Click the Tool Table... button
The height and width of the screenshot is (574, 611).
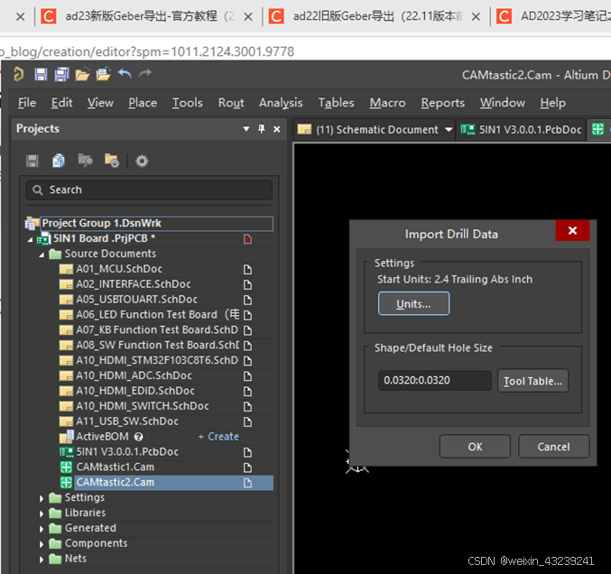[532, 381]
